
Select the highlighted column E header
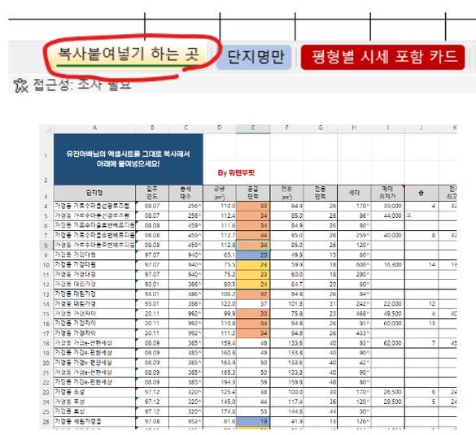pyautogui.click(x=253, y=128)
